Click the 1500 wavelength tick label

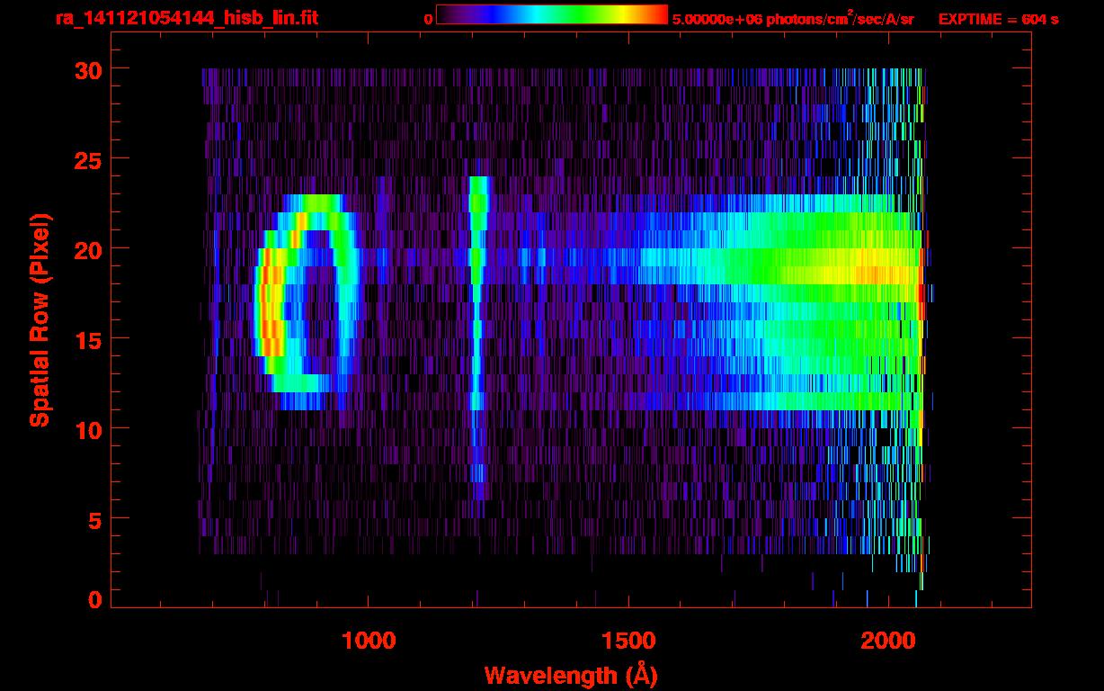pyautogui.click(x=628, y=641)
